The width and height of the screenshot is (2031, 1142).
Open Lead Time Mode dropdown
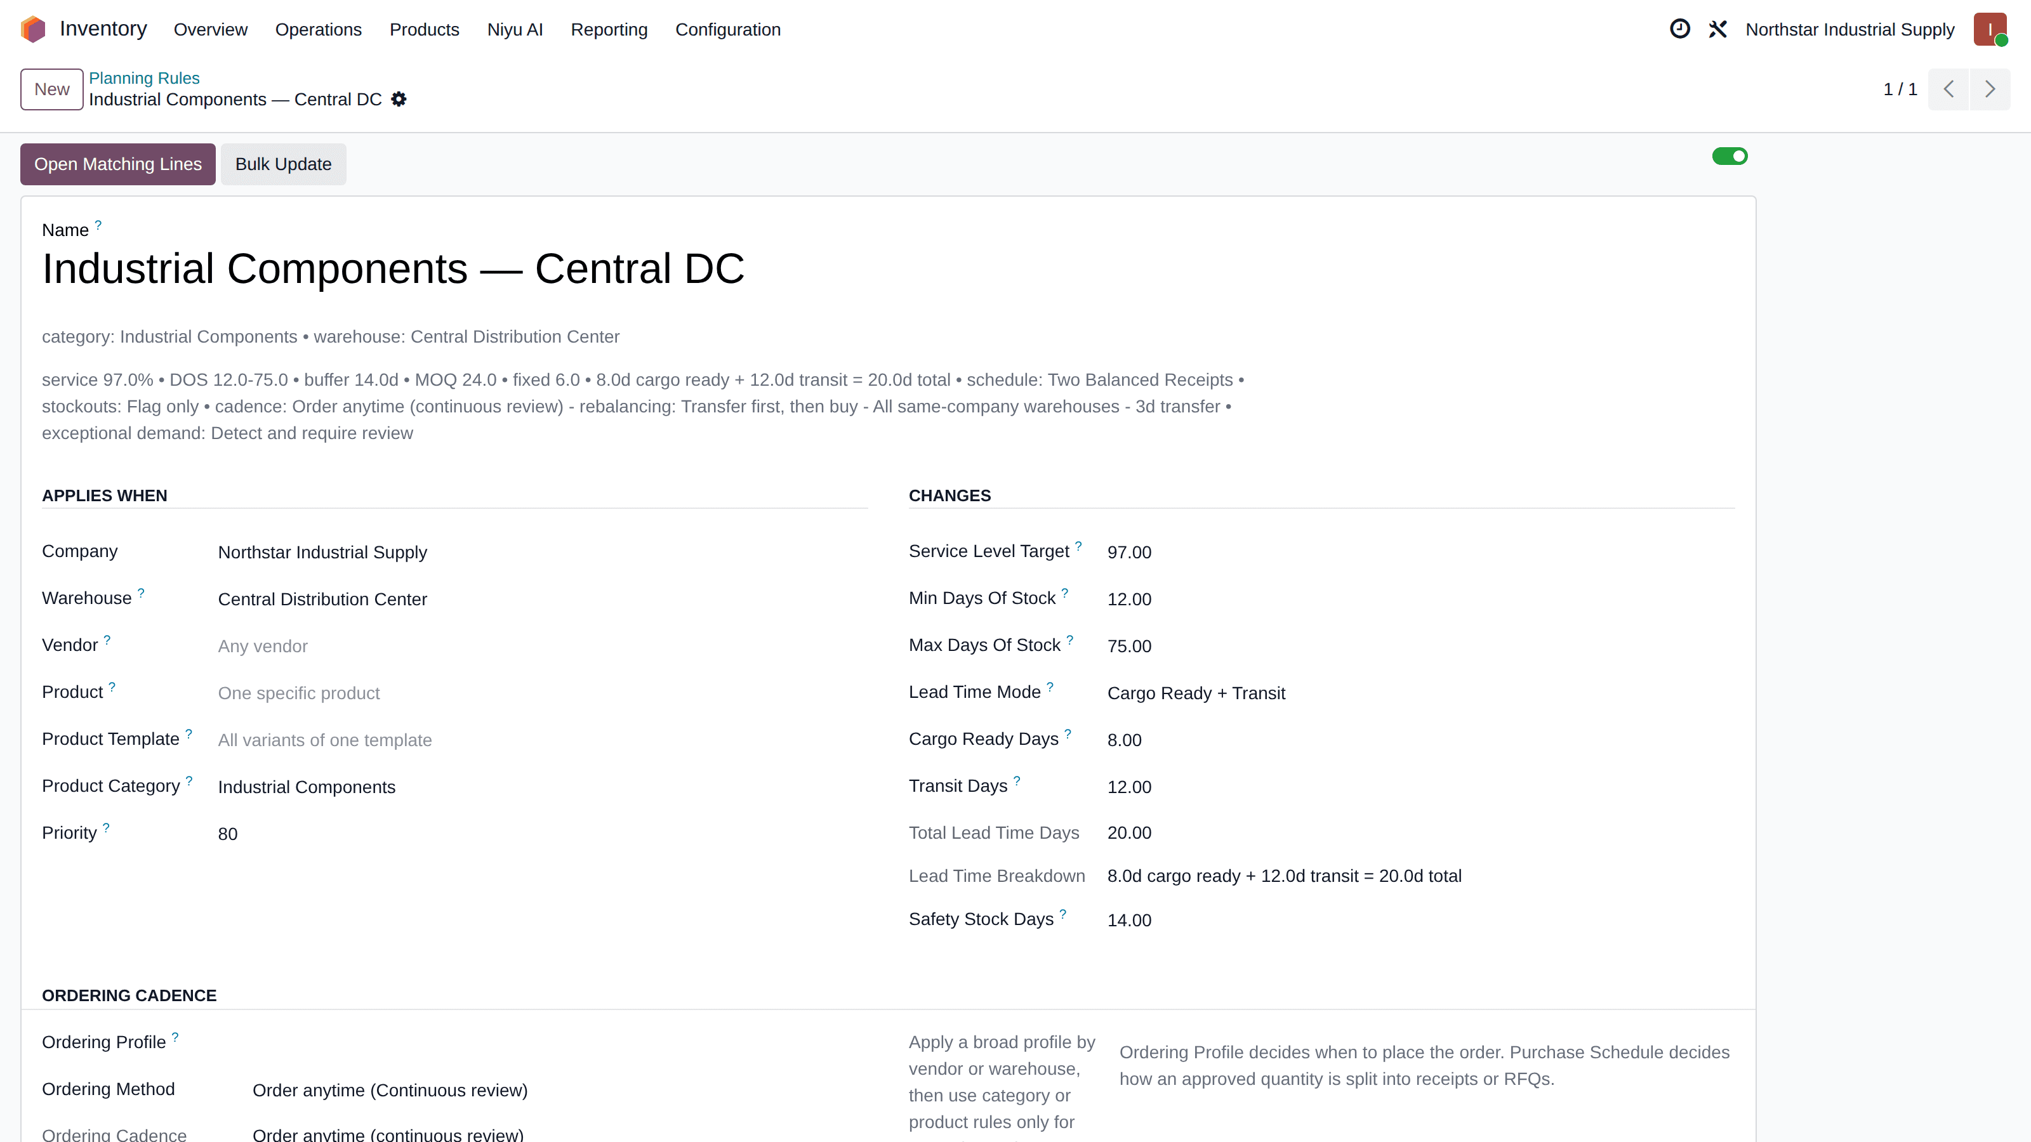(x=1421, y=693)
